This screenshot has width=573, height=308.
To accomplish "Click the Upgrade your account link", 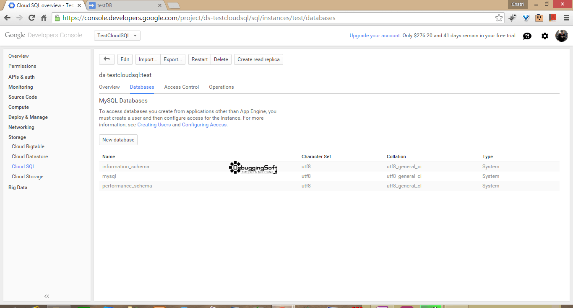I will [375, 36].
